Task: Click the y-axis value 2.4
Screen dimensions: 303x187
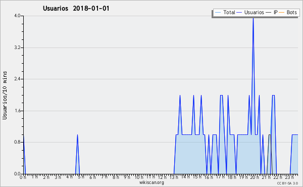Action: tap(17, 79)
